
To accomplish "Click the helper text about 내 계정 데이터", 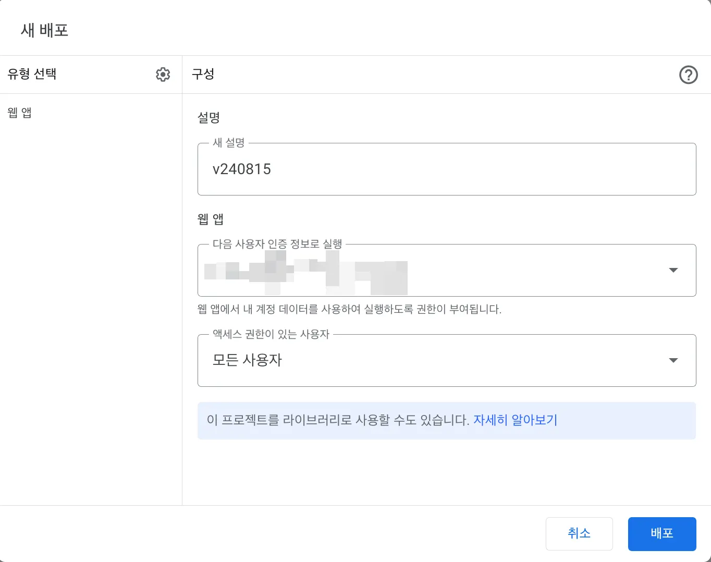I will point(349,309).
